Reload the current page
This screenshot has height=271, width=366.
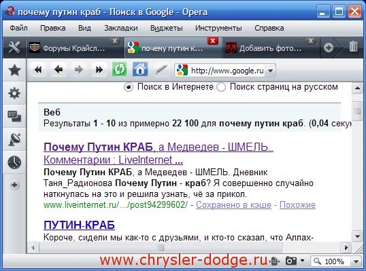point(120,69)
